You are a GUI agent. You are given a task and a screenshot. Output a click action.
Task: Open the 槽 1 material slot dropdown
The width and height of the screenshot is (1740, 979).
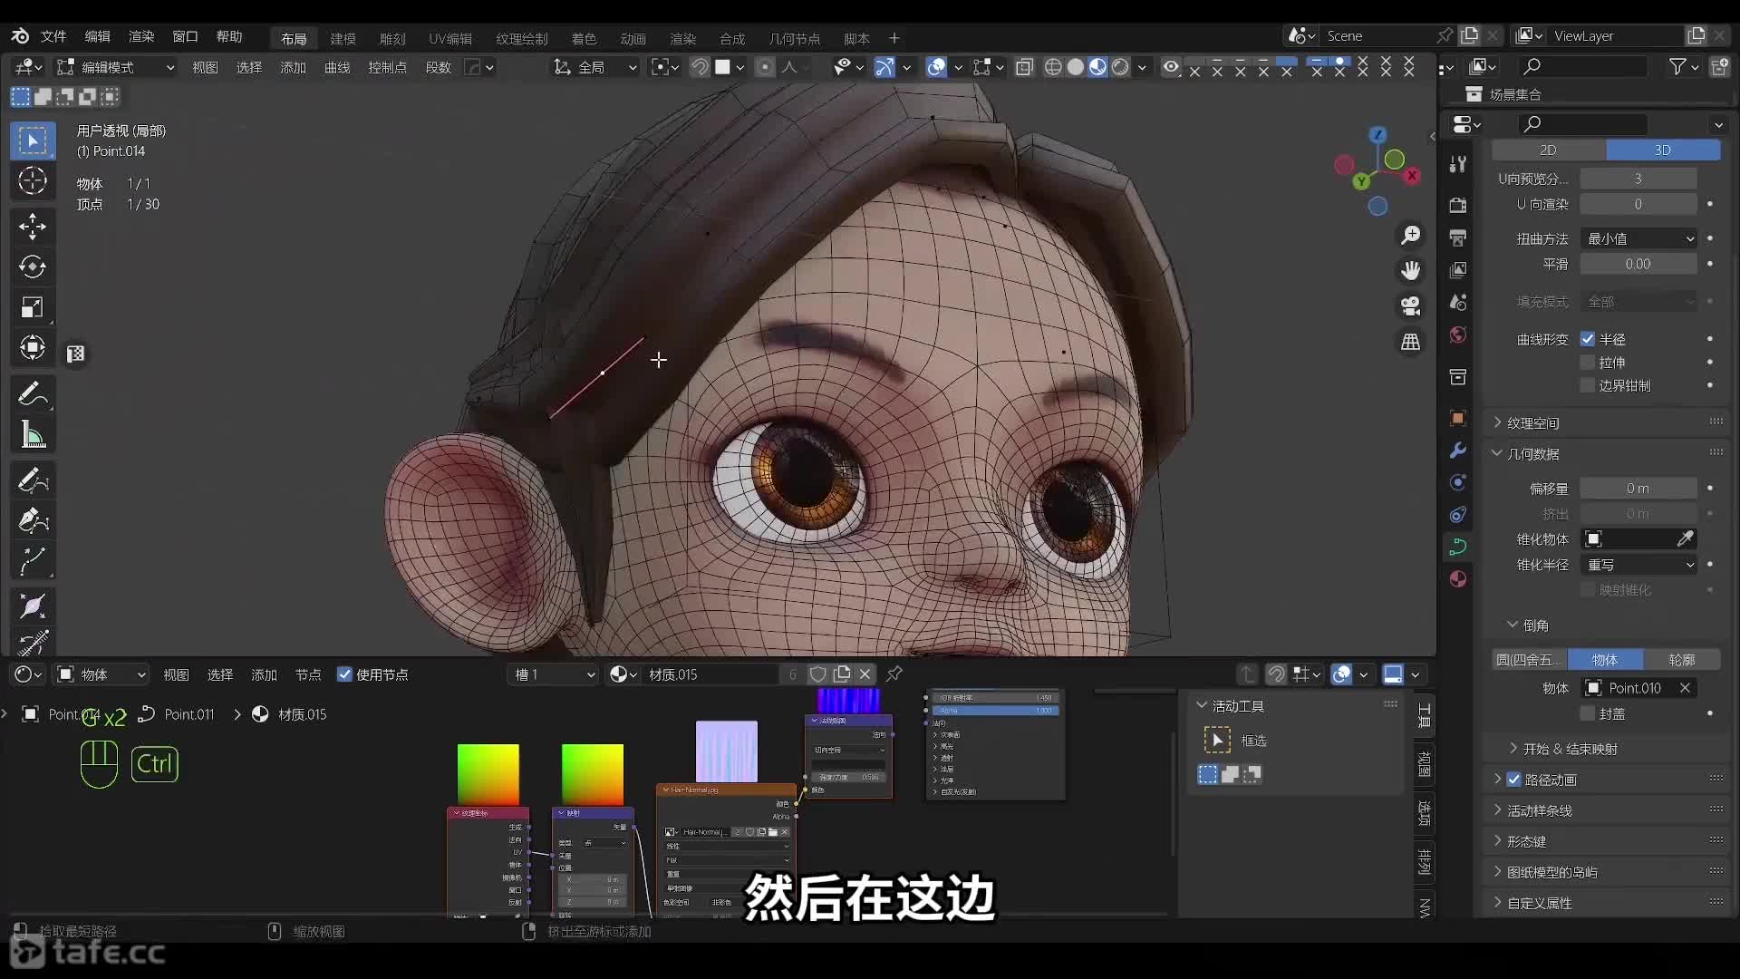[554, 674]
